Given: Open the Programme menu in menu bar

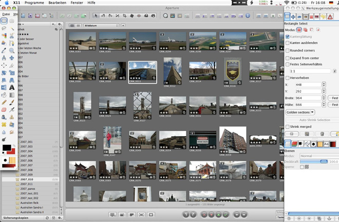Looking at the screenshot, I should (x=34, y=3).
